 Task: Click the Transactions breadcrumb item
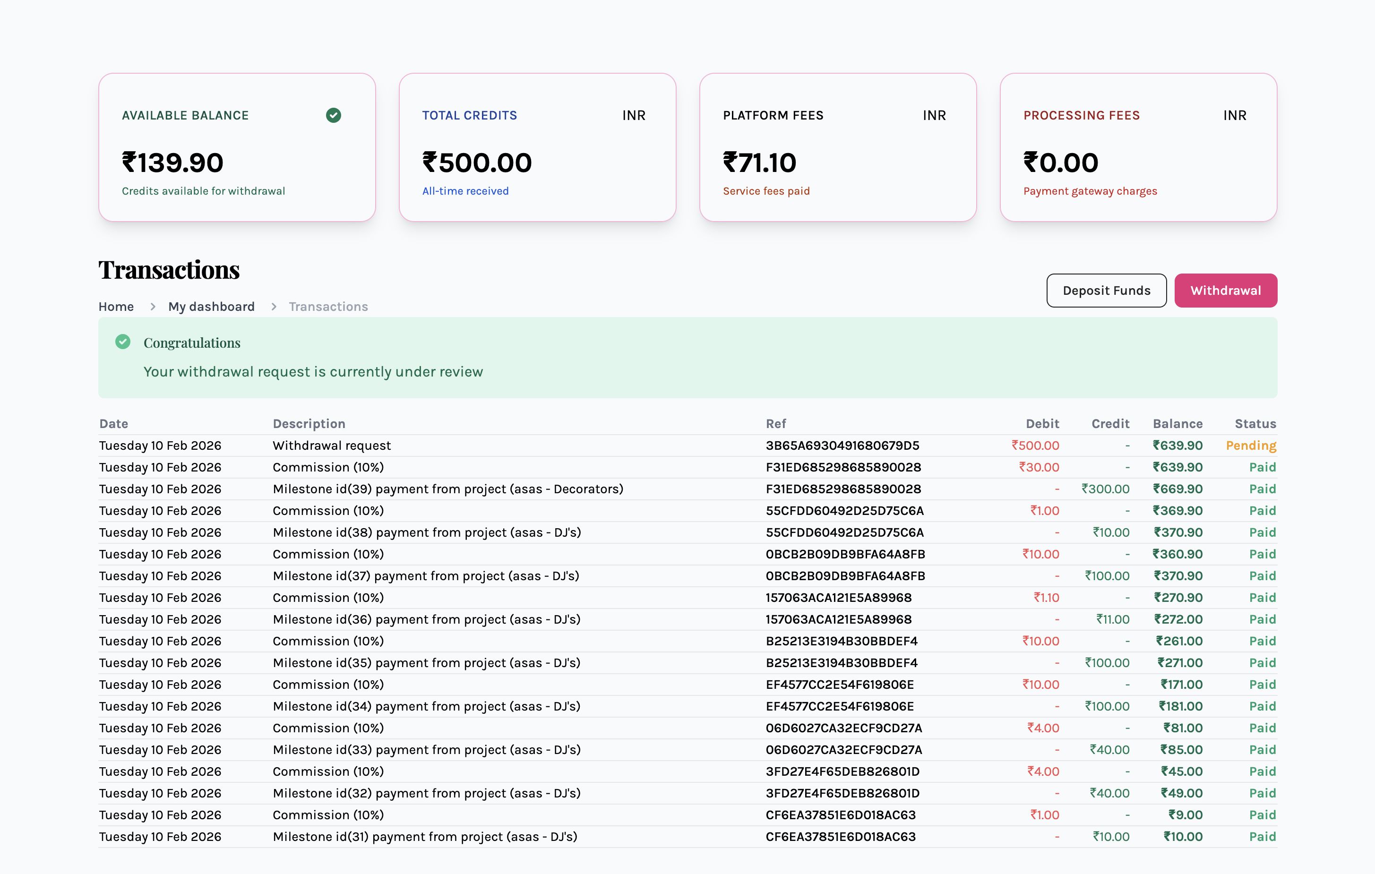(328, 307)
